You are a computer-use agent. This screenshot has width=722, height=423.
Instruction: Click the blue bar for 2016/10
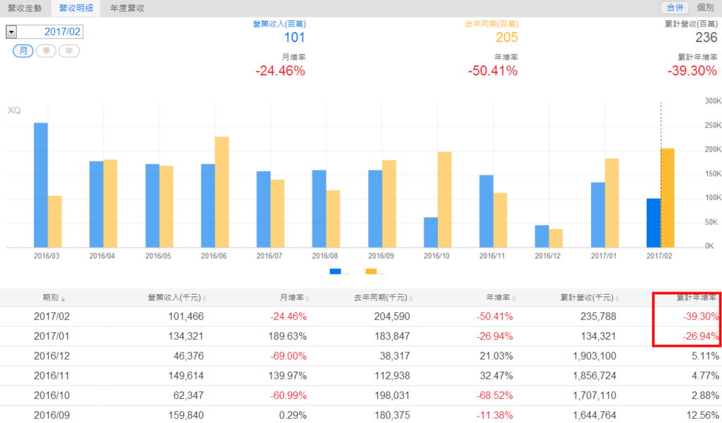(x=431, y=233)
